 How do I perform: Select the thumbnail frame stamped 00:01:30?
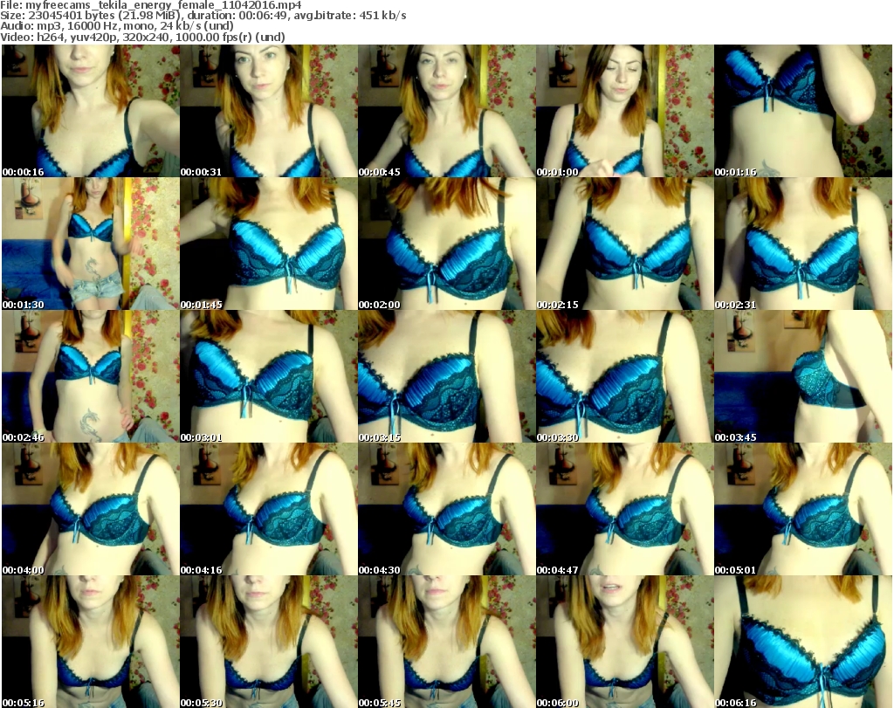pyautogui.click(x=91, y=244)
